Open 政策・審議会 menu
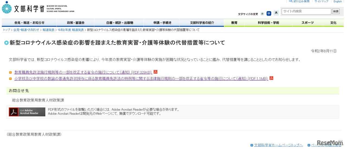347x149 pixels. click(x=76, y=23)
